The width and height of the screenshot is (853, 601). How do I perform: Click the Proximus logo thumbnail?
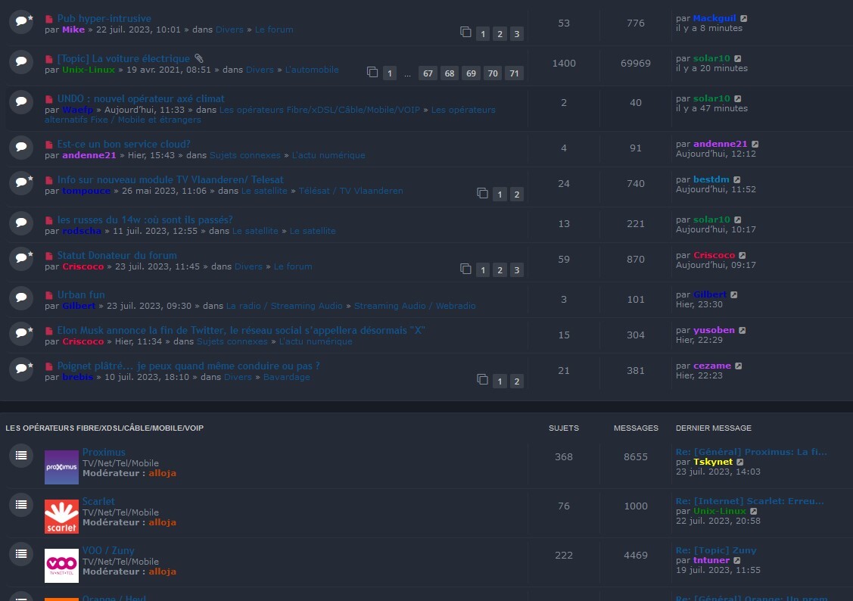click(x=61, y=467)
